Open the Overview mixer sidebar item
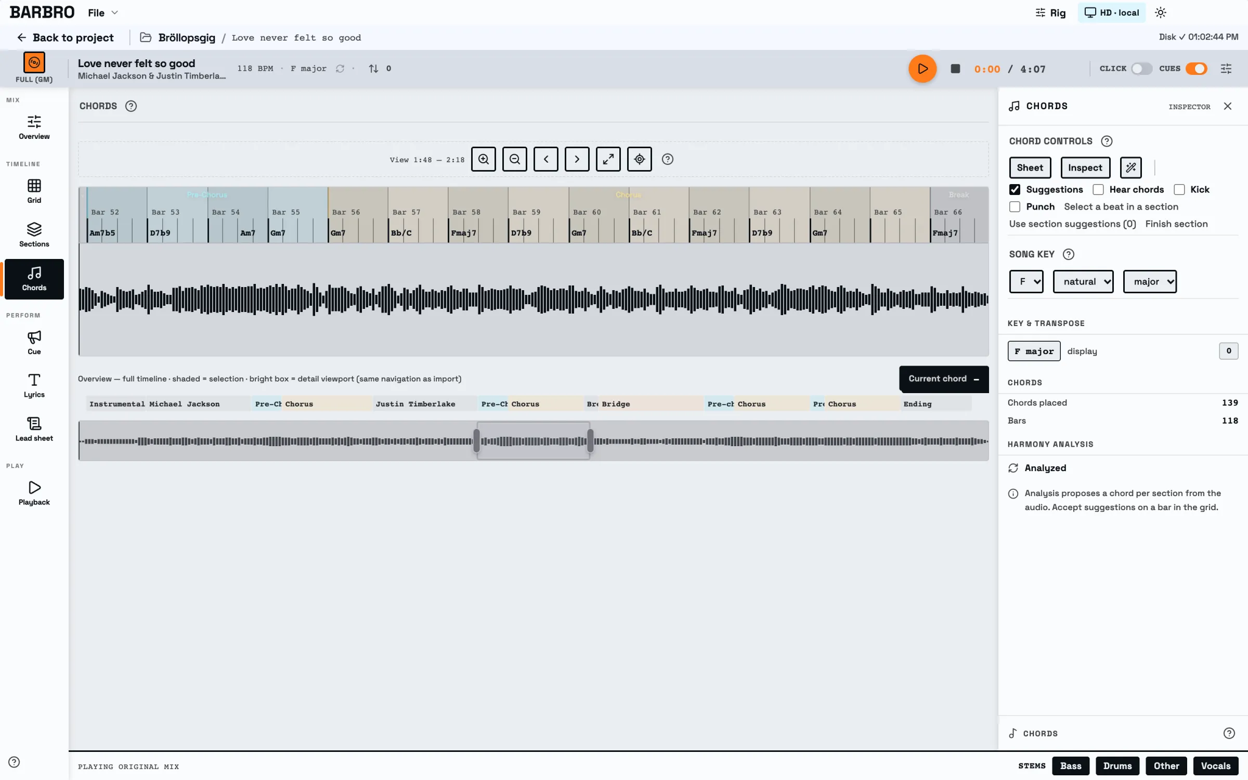This screenshot has height=780, width=1248. click(x=34, y=127)
